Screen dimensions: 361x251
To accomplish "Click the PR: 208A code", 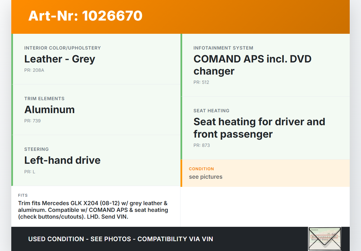I will pos(34,70).
